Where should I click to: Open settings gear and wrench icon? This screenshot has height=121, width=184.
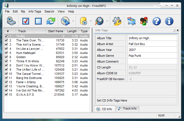pyautogui.click(x=117, y=21)
